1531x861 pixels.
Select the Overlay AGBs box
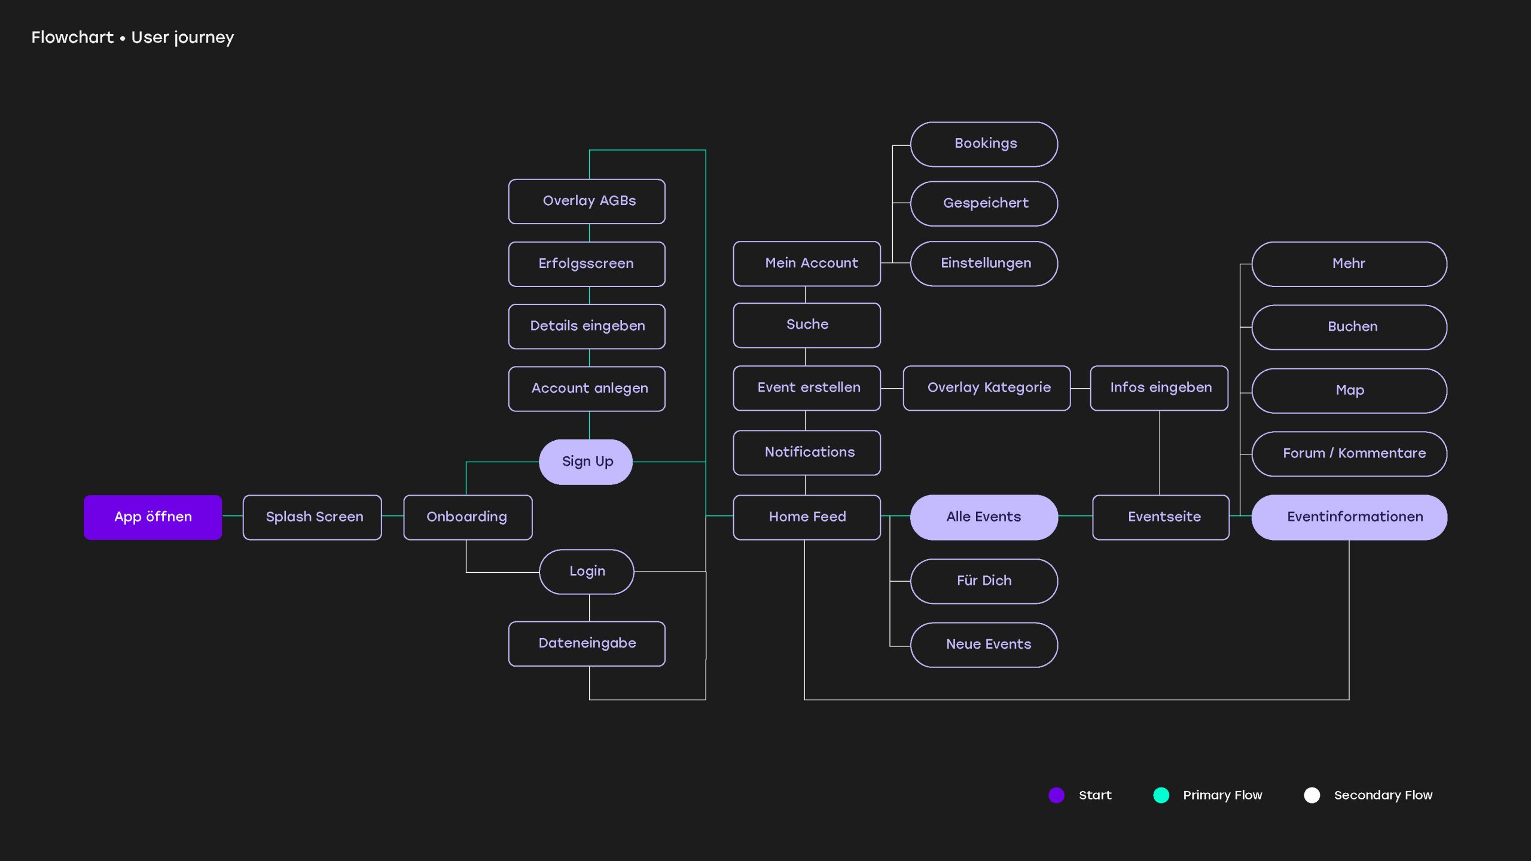point(586,201)
